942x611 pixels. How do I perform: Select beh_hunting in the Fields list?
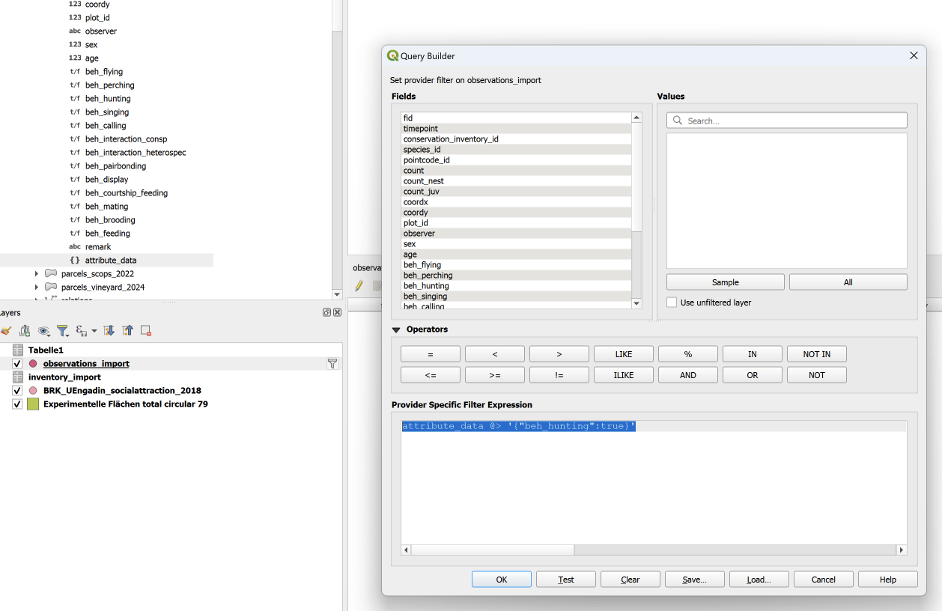(x=426, y=286)
